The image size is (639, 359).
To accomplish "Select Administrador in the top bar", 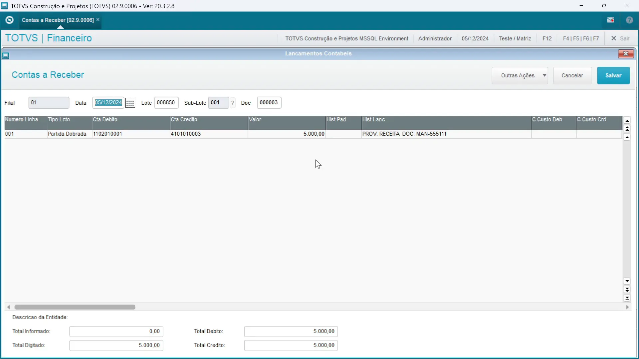I will click(435, 38).
